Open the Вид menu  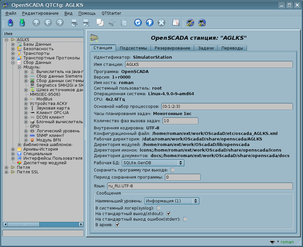(x=68, y=13)
